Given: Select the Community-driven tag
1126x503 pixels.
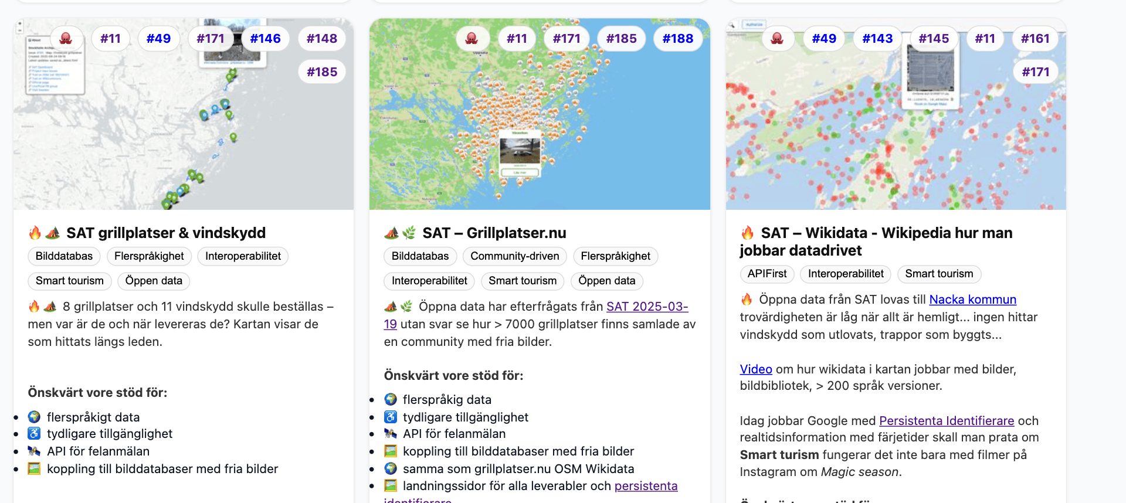Looking at the screenshot, I should click(514, 256).
